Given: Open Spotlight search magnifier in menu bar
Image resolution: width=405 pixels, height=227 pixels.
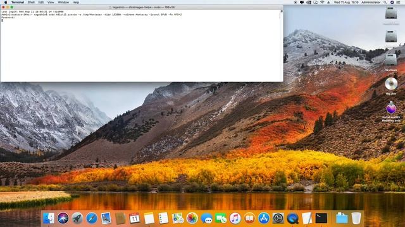Looking at the screenshot, I should coord(385,3).
